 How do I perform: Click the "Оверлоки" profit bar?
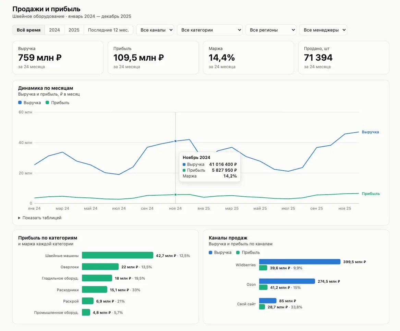pos(100,267)
